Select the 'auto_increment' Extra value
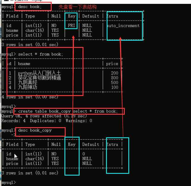This screenshot has width=191, height=186. click(x=123, y=26)
